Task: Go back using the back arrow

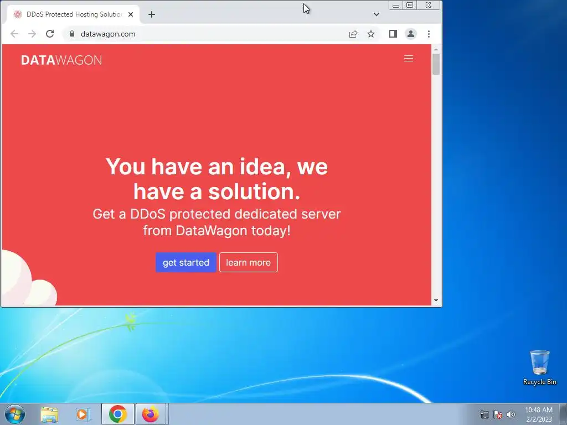Action: click(14, 34)
